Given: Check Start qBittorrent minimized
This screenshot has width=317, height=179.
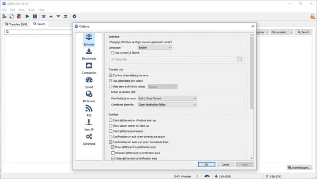Looking at the screenshot, I should (110, 131).
